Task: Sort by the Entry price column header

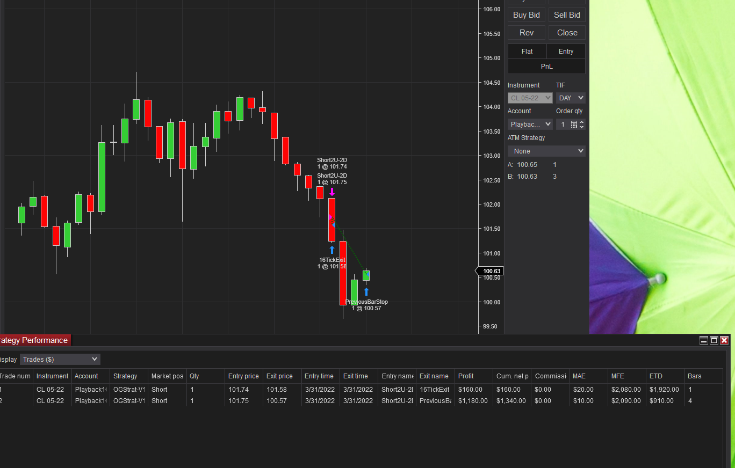Action: click(243, 376)
